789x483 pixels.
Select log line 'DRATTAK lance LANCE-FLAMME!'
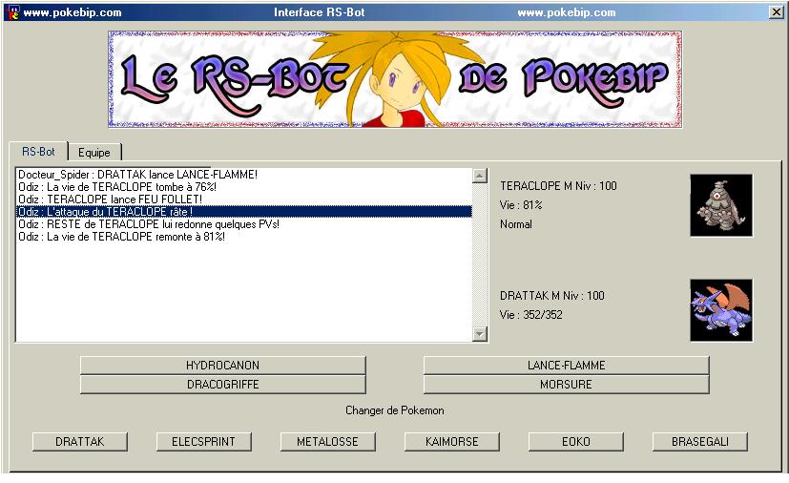click(244, 175)
